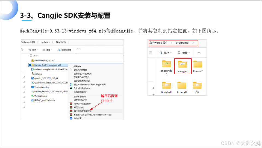Expand the chevron after software in breadcrumb
This screenshot has width=262, height=148.
coord(53,42)
